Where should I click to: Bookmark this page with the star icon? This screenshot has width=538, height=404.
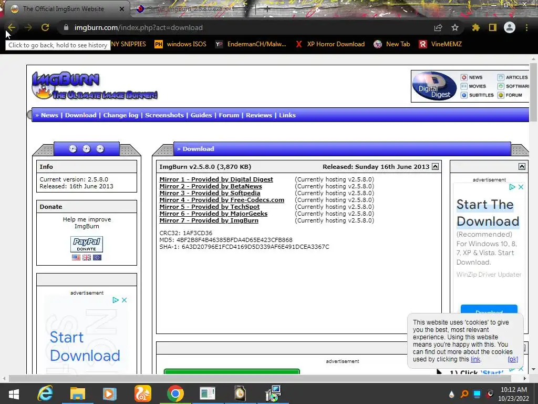455,27
